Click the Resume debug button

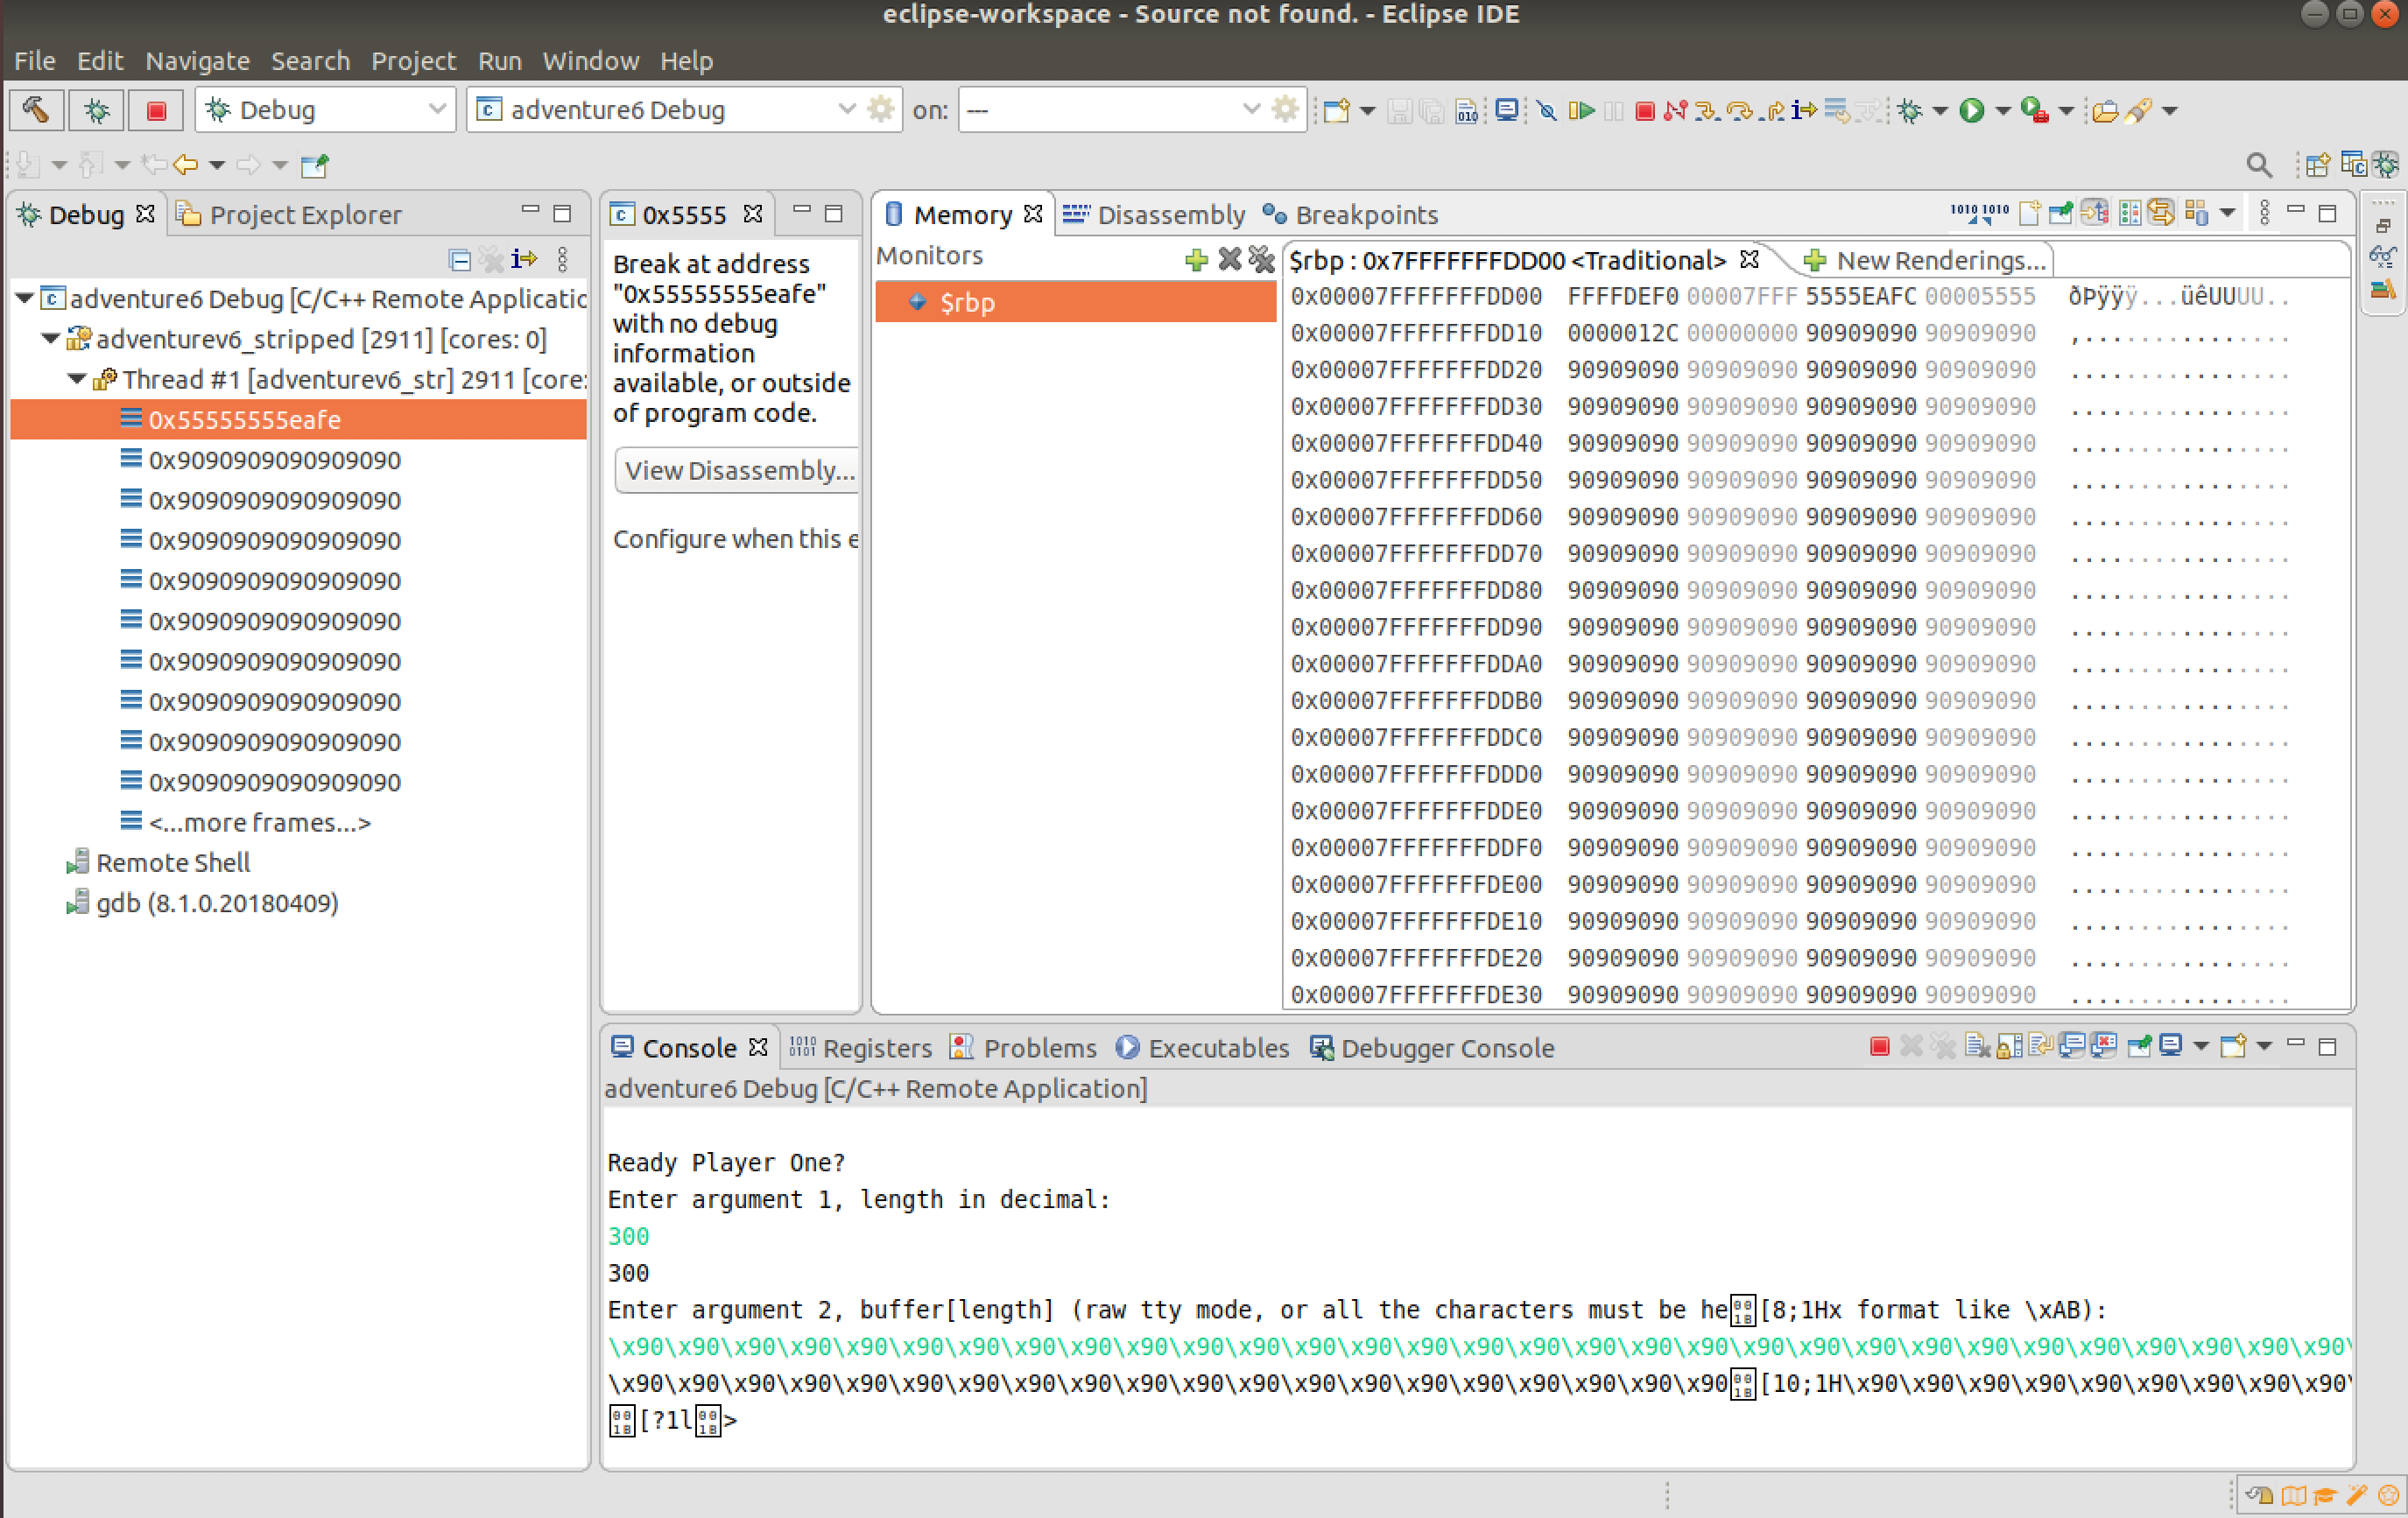coord(1581,110)
